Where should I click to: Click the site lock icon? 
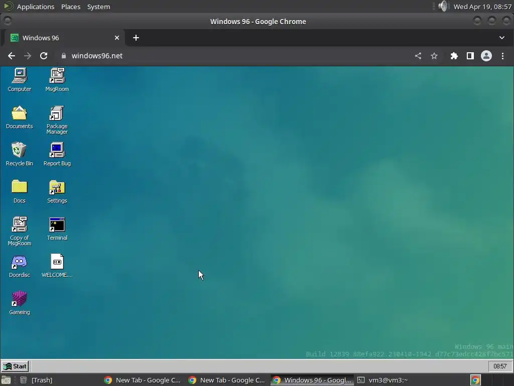pos(64,56)
